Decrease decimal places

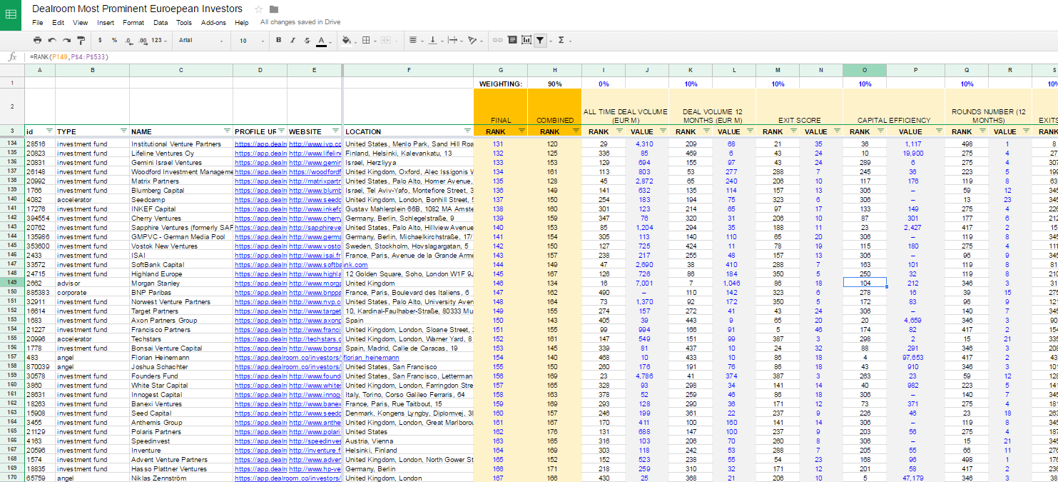tap(128, 41)
